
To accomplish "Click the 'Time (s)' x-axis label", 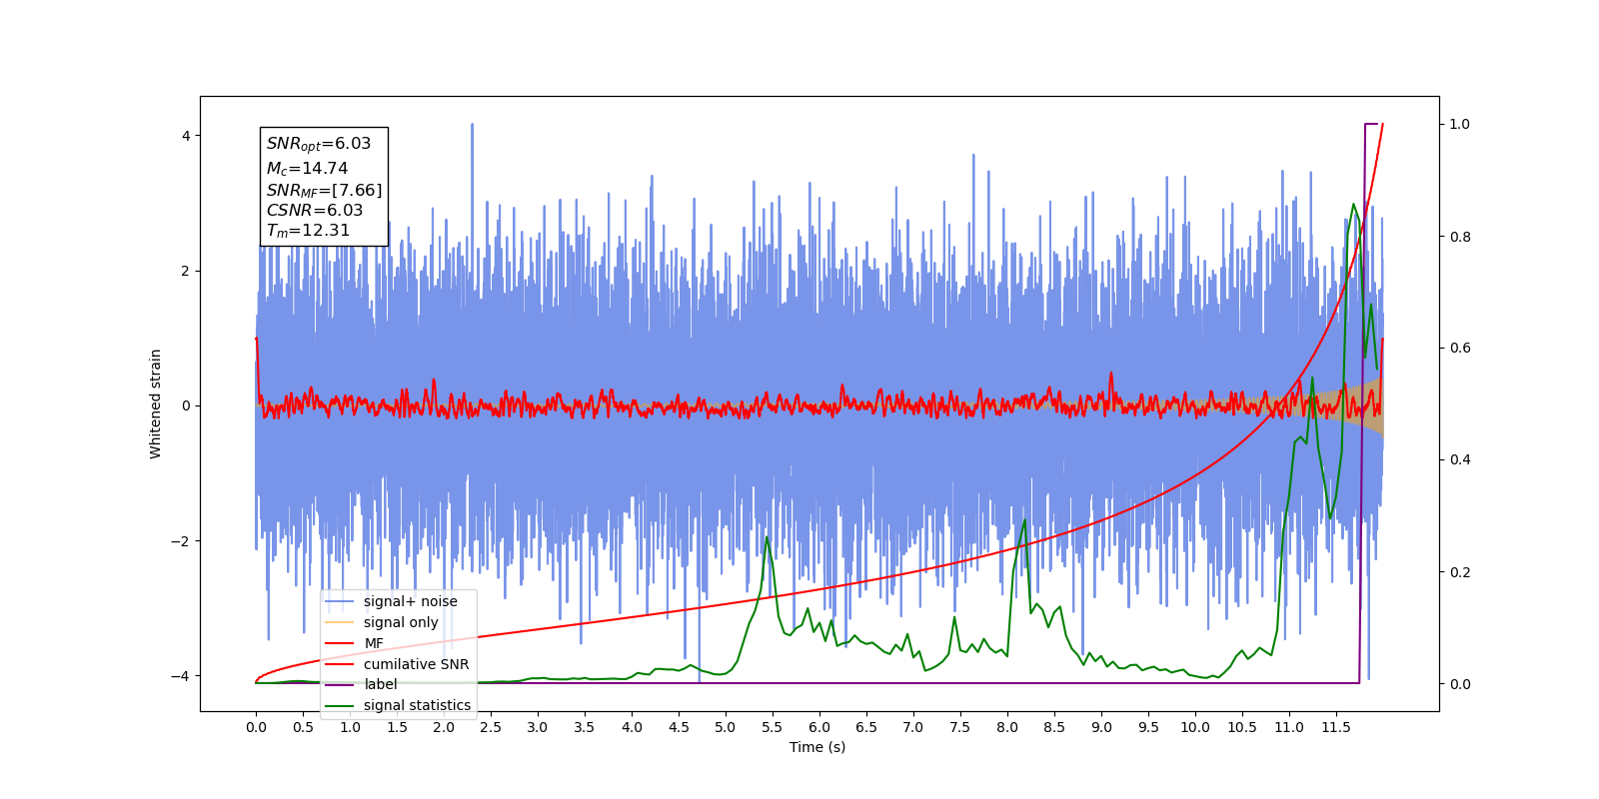I will 817,747.
